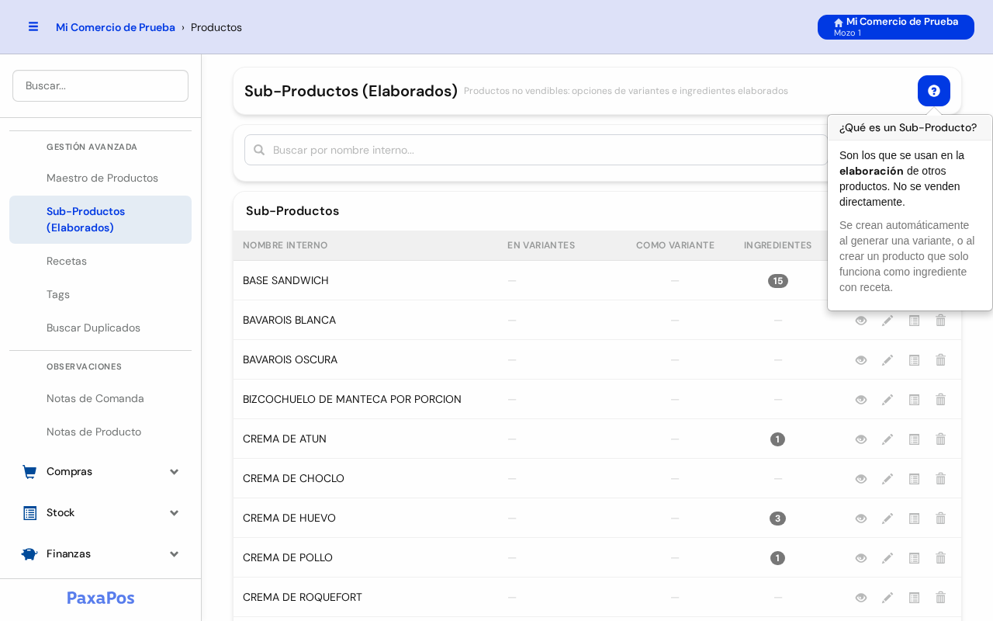Screen dimensions: 993x621
Task: Click the CREMA DE HUEVO ingredient badge 3
Action: tap(778, 519)
